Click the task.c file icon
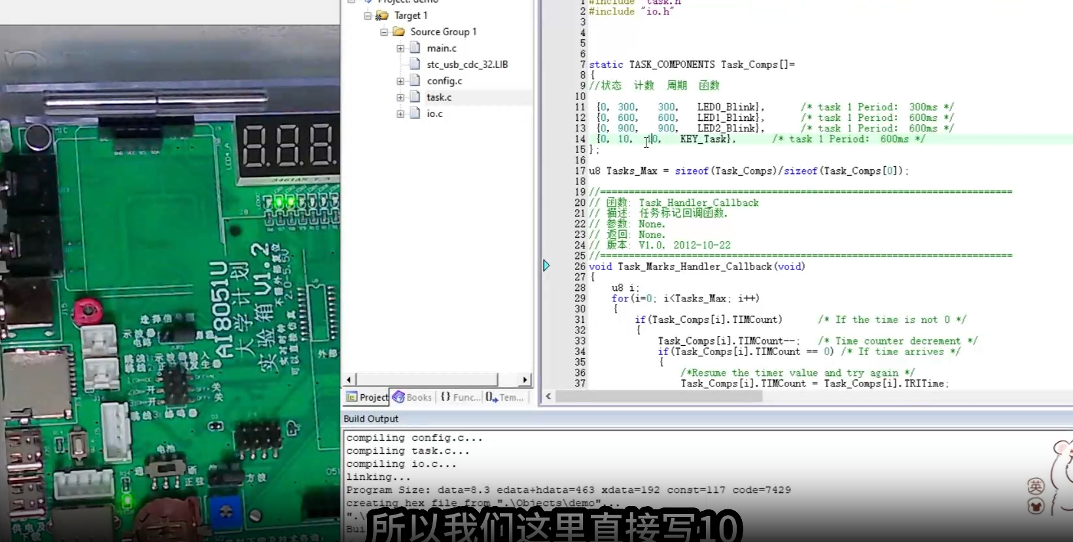The image size is (1073, 542). [x=415, y=97]
